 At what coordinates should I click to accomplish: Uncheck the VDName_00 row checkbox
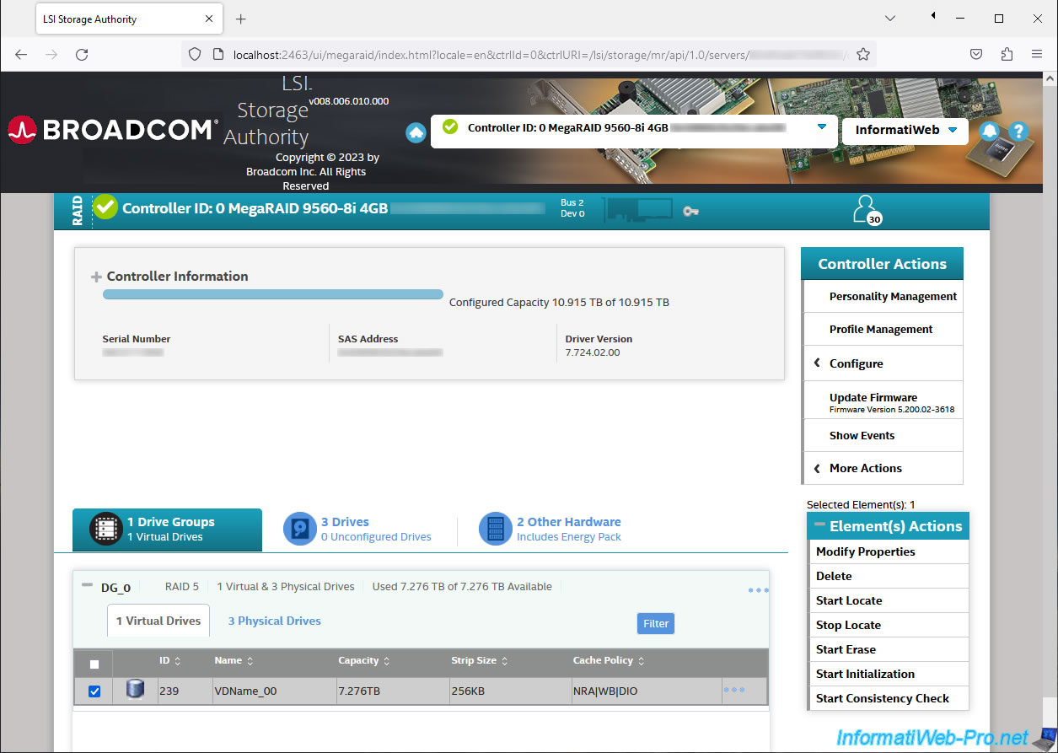click(94, 691)
